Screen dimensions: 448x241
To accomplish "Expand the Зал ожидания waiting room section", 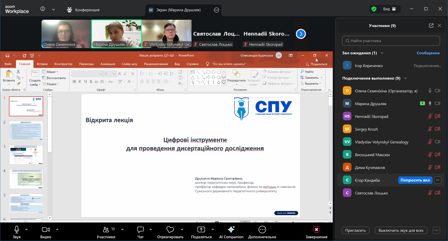I will 382,53.
